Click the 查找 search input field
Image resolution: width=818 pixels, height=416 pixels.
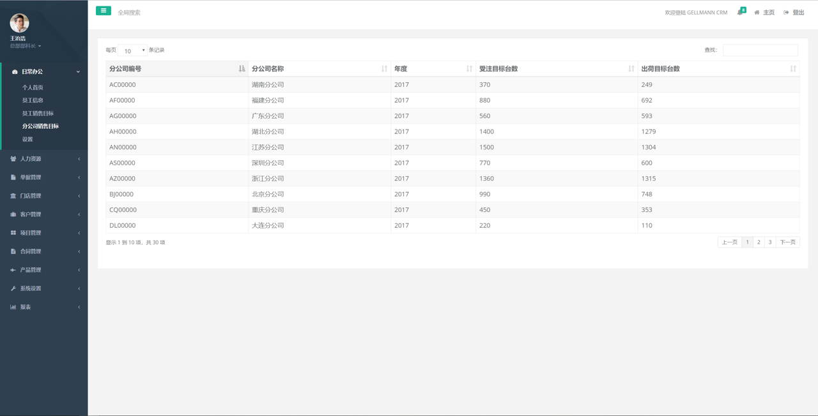(x=760, y=50)
